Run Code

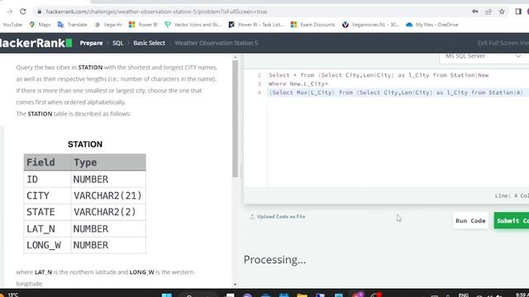click(x=470, y=221)
